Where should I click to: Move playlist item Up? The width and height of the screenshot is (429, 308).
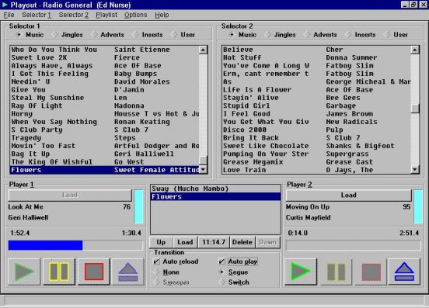click(161, 242)
